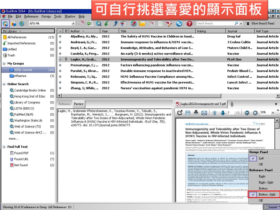Click the New Reference icon with green plus
Screen dimensions: 280x210
coord(90,24)
